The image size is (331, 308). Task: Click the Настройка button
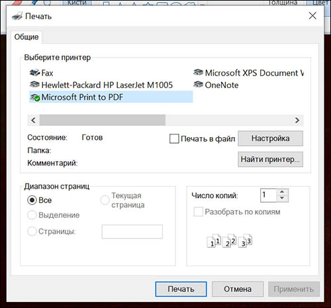(270, 138)
